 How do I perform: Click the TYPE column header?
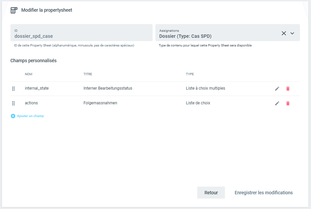(190, 74)
